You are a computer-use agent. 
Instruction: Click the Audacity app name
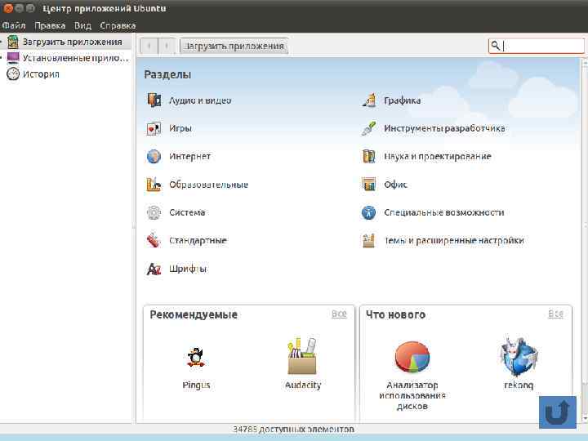(303, 385)
